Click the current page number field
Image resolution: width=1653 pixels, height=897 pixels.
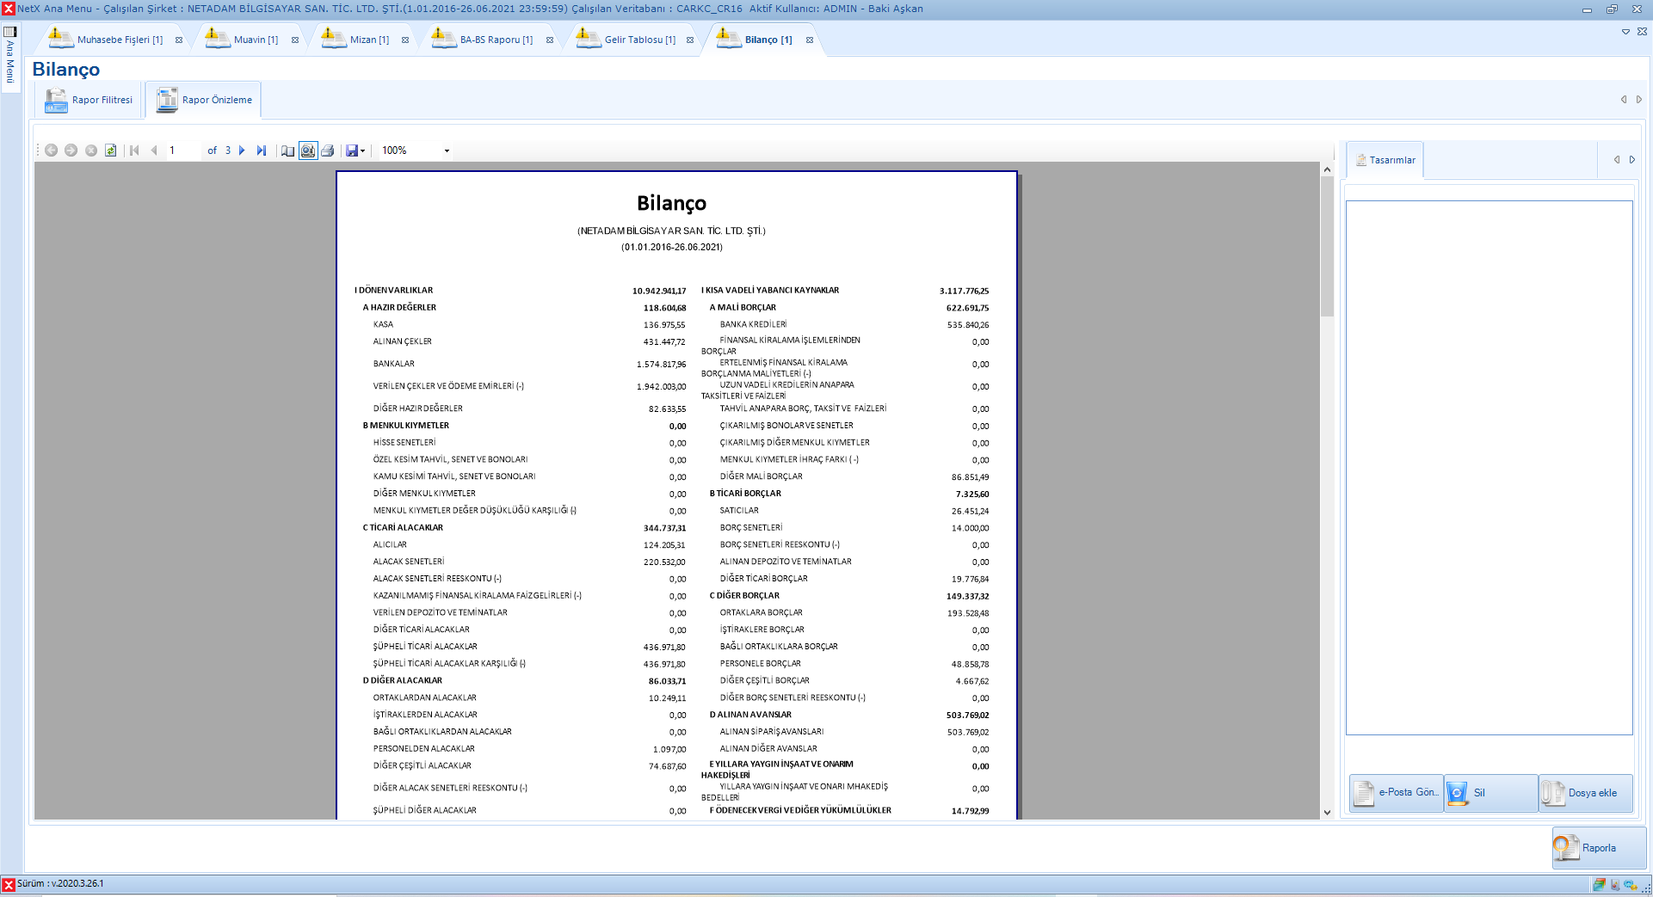[183, 151]
